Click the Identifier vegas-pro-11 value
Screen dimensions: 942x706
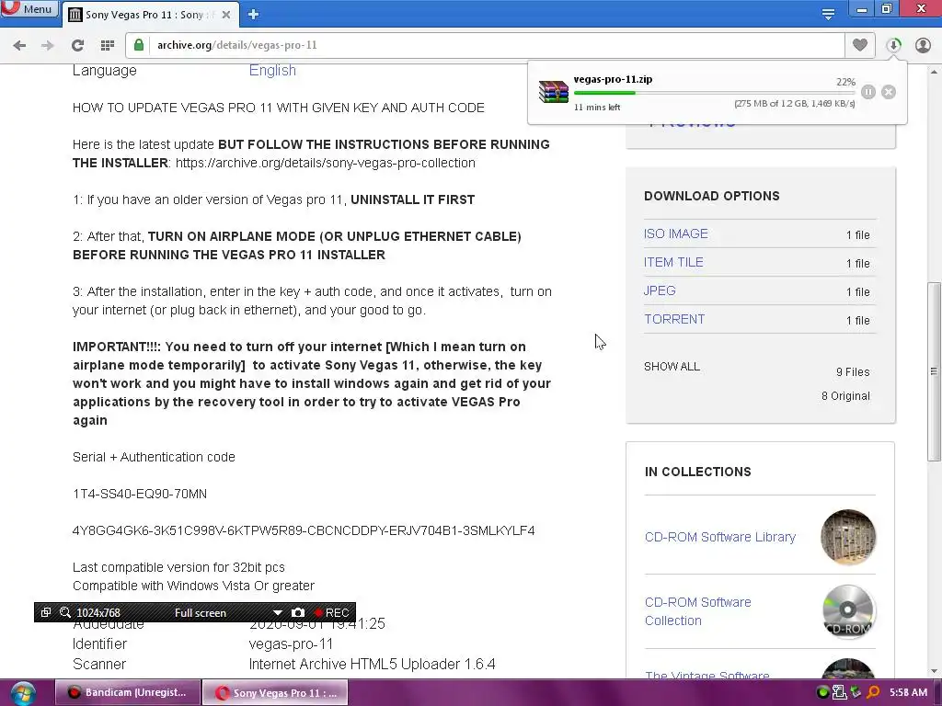pyautogui.click(x=291, y=644)
